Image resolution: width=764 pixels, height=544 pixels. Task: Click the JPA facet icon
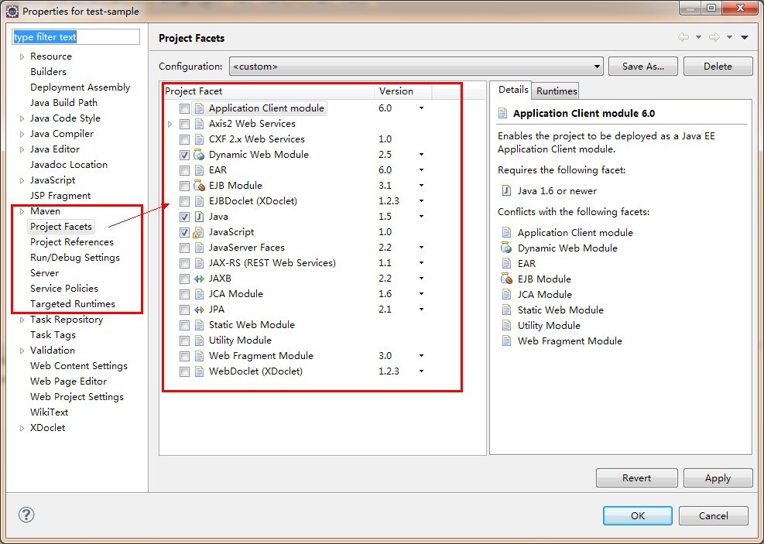coord(199,310)
